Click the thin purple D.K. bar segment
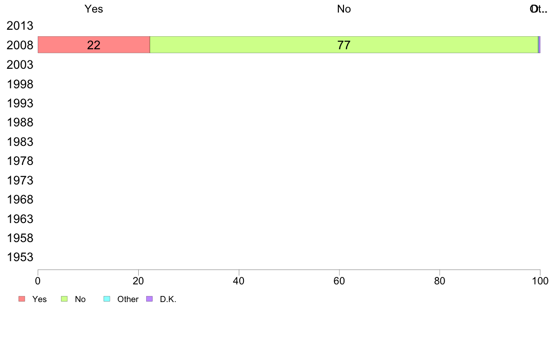The width and height of the screenshot is (553, 342). tap(540, 45)
